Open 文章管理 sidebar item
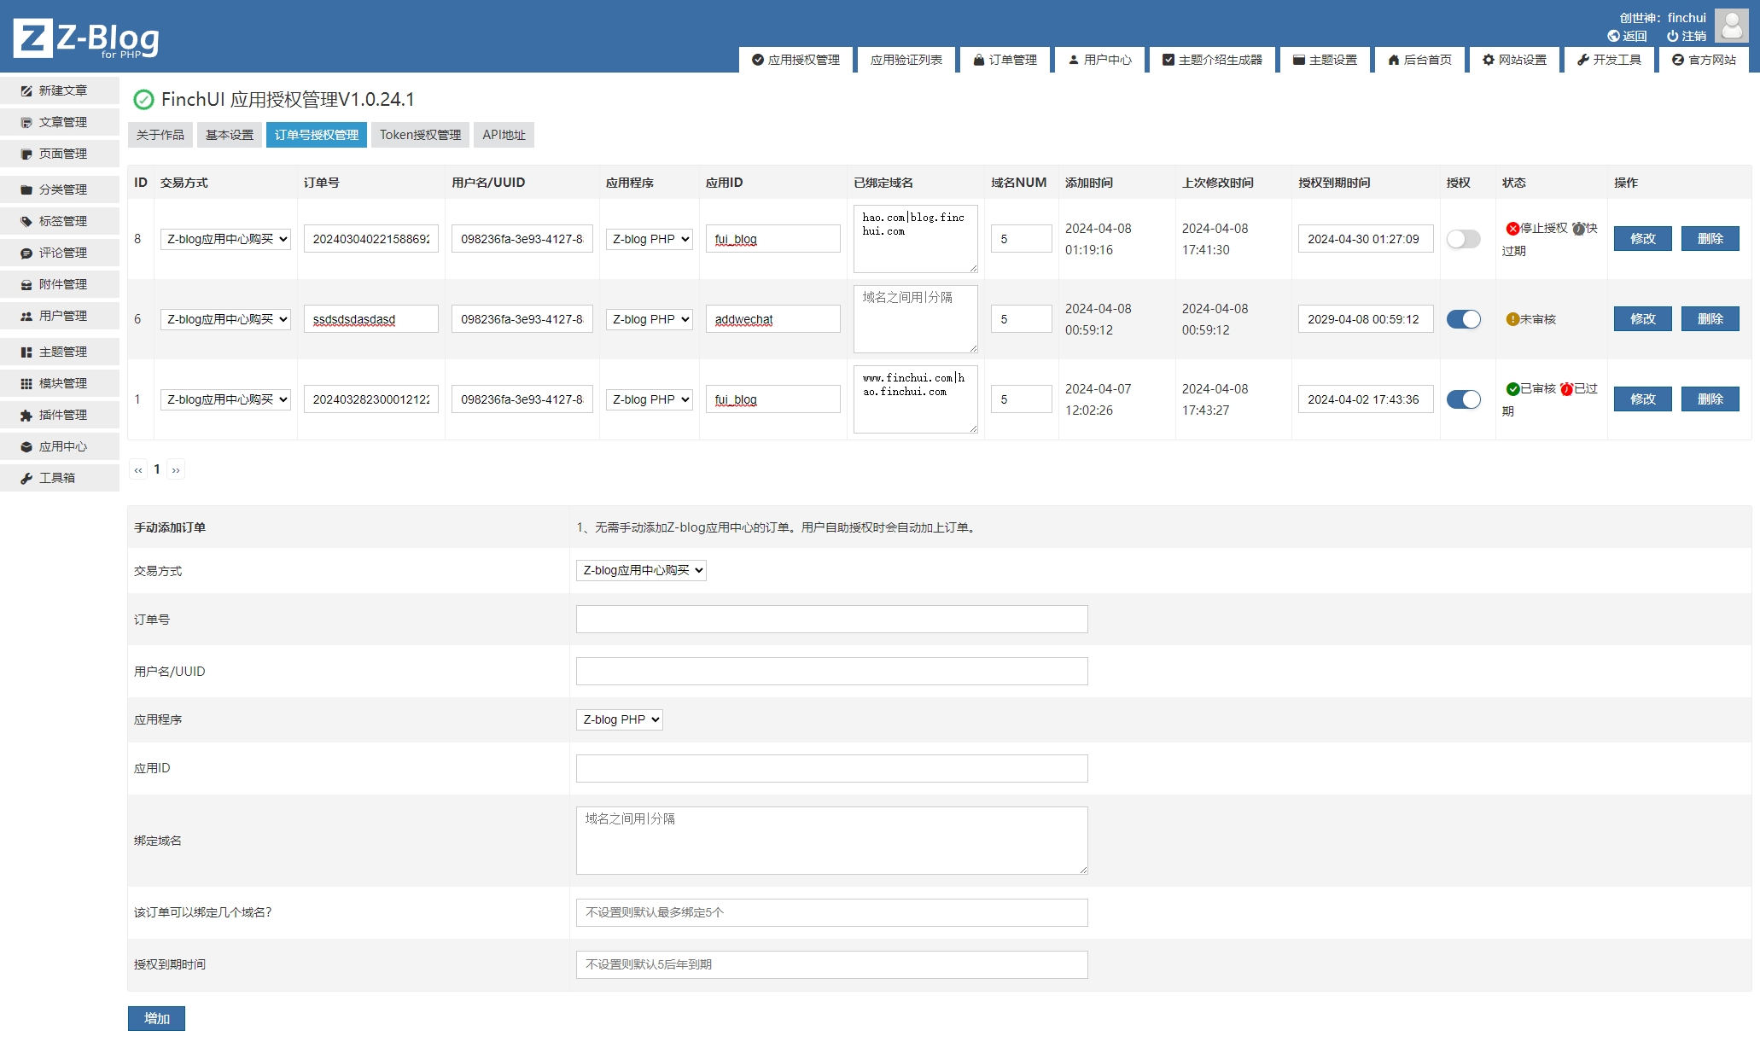This screenshot has height=1048, width=1760. [60, 122]
